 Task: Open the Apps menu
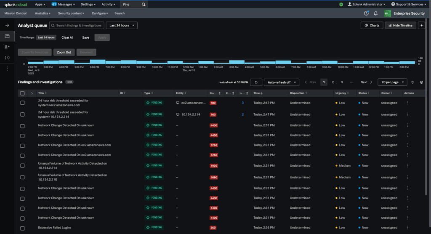click(x=40, y=4)
